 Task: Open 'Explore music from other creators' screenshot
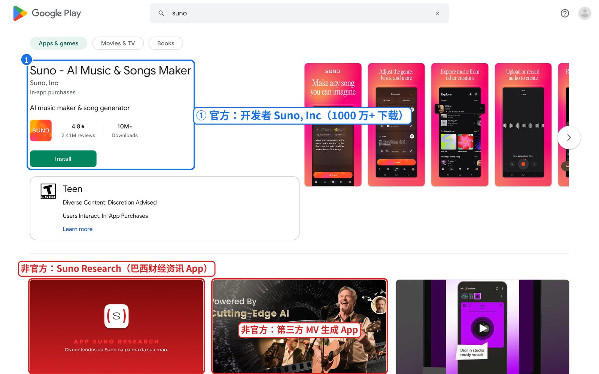460,125
